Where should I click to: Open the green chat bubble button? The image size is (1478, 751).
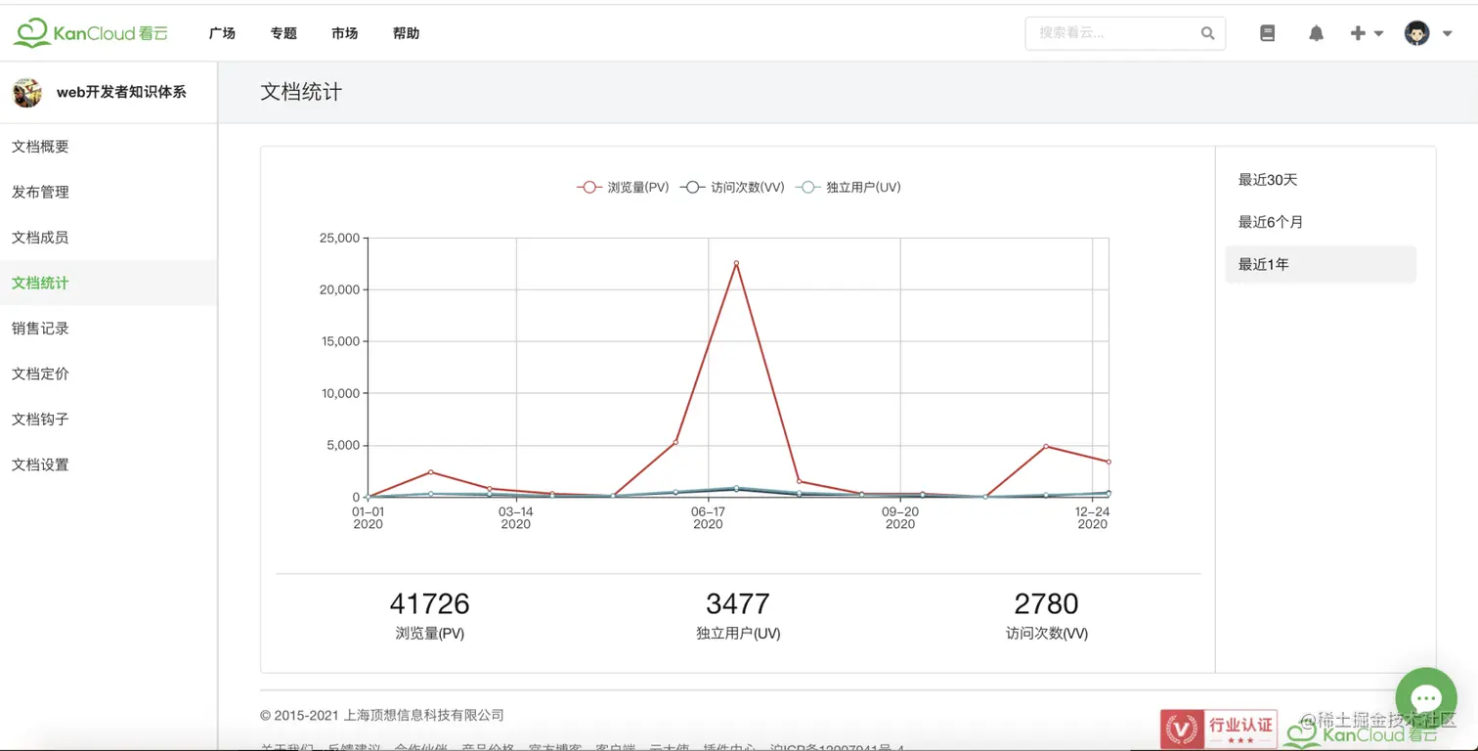tap(1426, 698)
